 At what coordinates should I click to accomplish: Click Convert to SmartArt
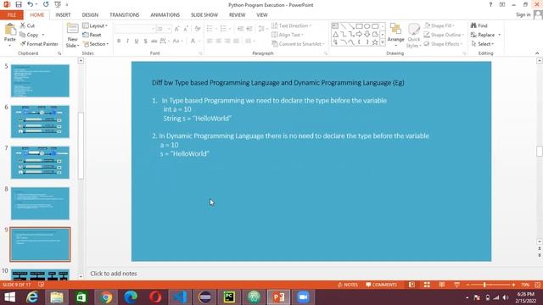tap(298, 44)
